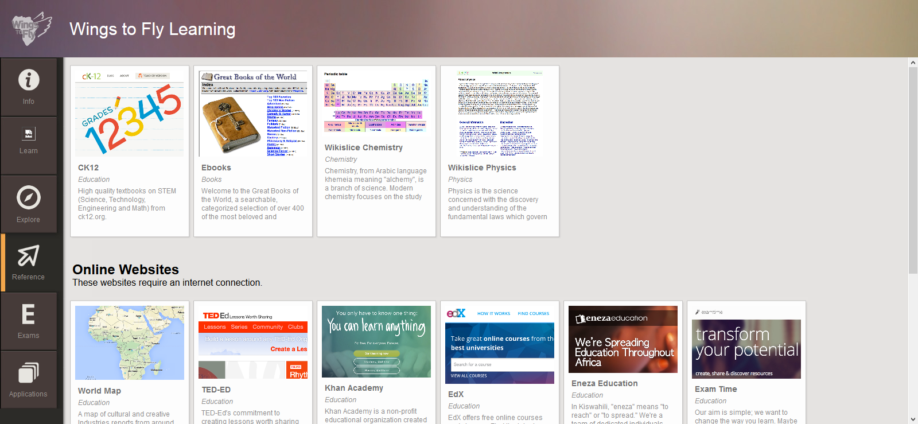Open the TED-Ed website thumbnail

[x=253, y=342]
